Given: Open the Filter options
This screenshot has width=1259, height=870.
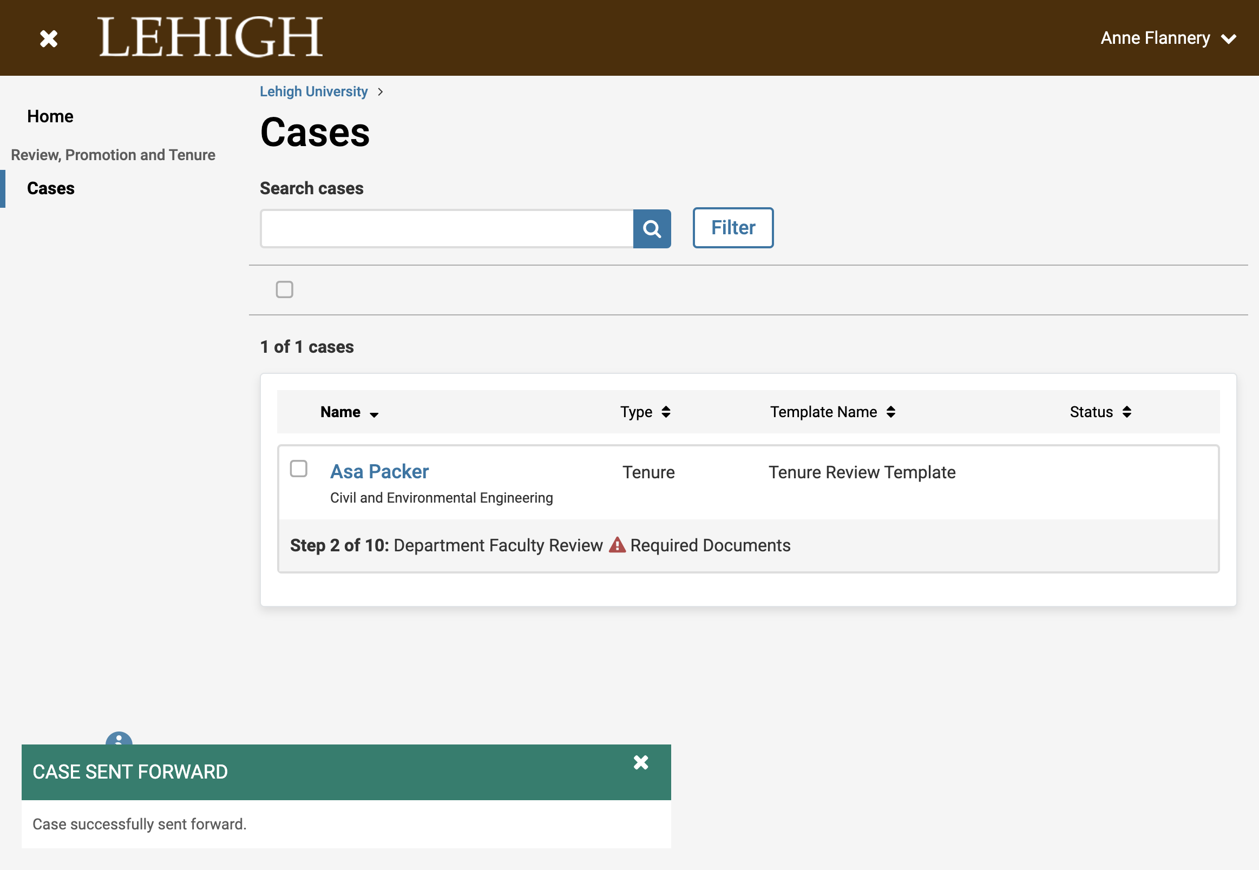Looking at the screenshot, I should [733, 228].
